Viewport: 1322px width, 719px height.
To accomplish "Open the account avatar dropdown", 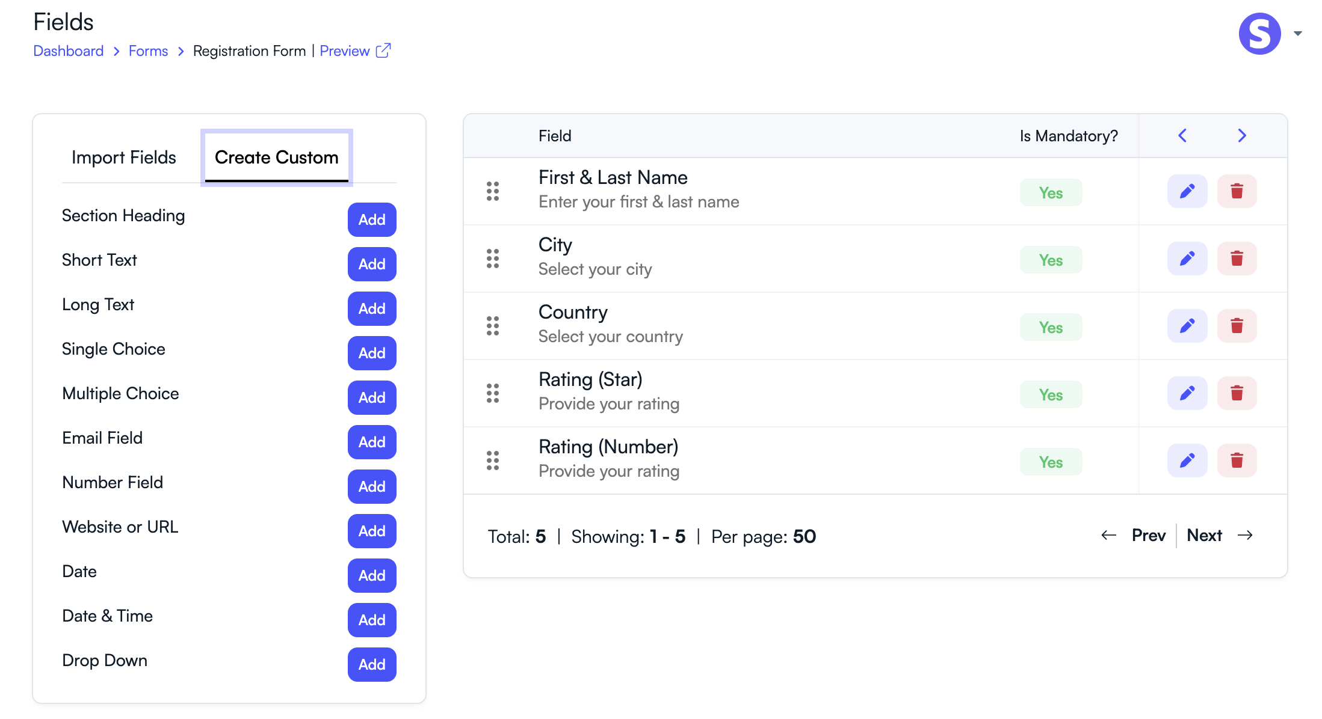I will [1259, 34].
